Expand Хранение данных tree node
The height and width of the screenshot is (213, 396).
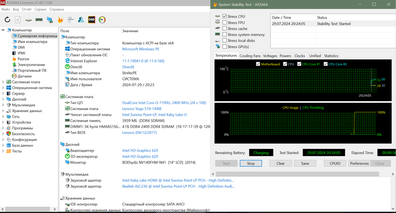[3, 111]
